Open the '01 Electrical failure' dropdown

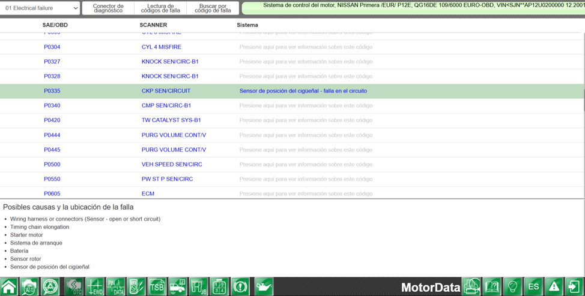pyautogui.click(x=40, y=8)
